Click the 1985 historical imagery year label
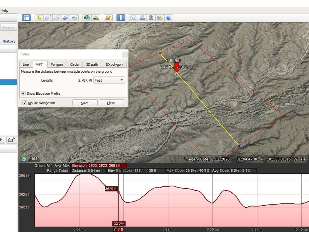Viewport: 309px width, 232px height. coord(34,159)
